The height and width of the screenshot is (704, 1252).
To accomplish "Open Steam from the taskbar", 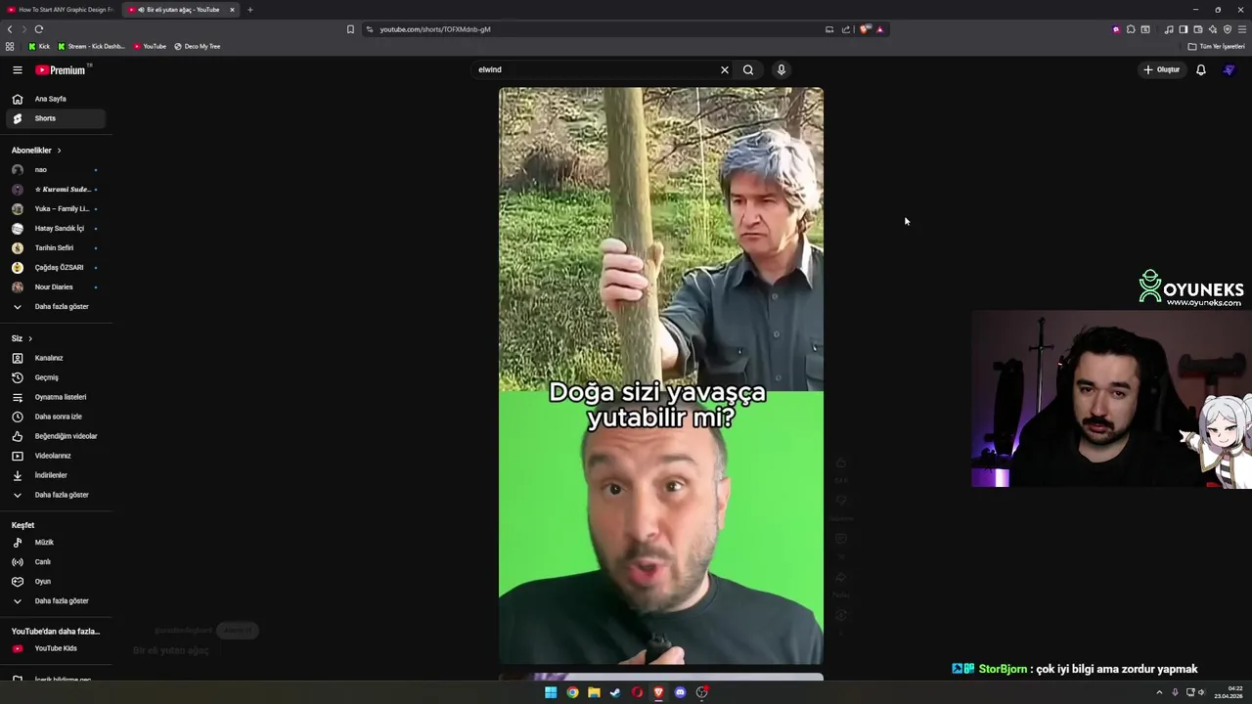I will [615, 692].
